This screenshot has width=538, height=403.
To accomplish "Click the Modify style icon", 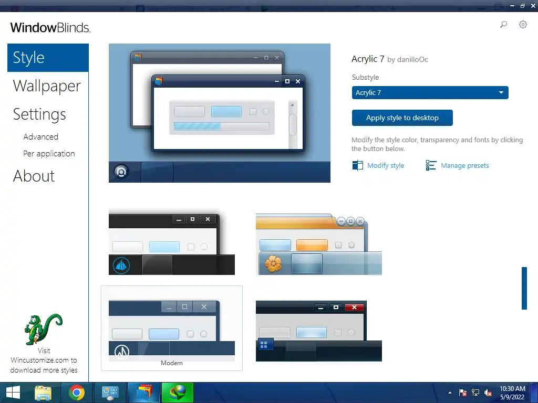I will 357,165.
